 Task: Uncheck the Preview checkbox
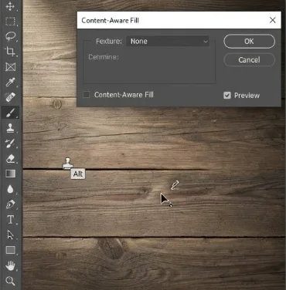point(227,96)
